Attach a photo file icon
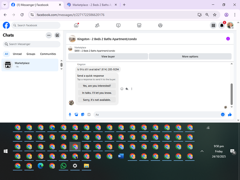Screen dimensions: 240x180 pyautogui.click(x=76, y=114)
